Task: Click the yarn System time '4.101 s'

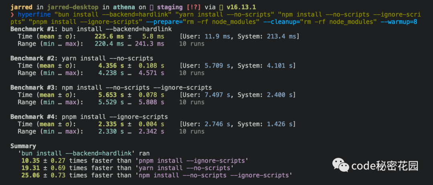Action: click(x=279, y=66)
